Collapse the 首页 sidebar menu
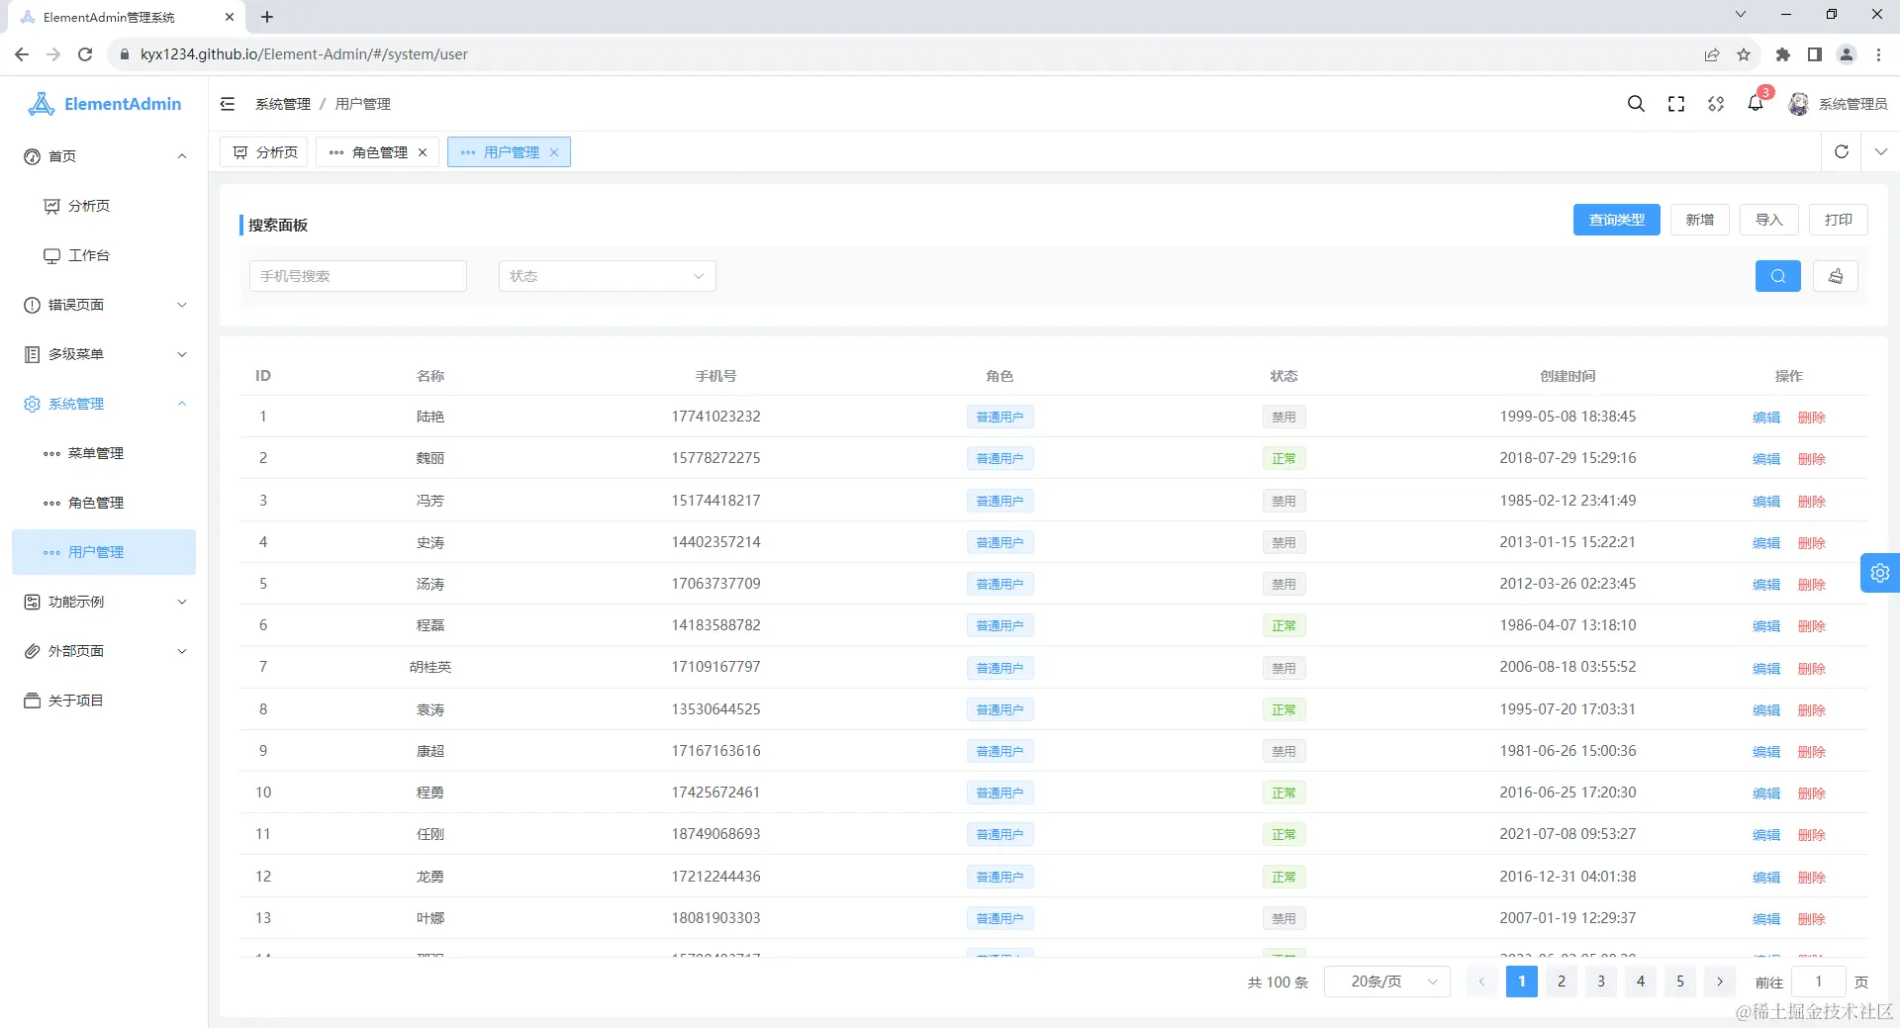This screenshot has height=1028, width=1900. 104,156
